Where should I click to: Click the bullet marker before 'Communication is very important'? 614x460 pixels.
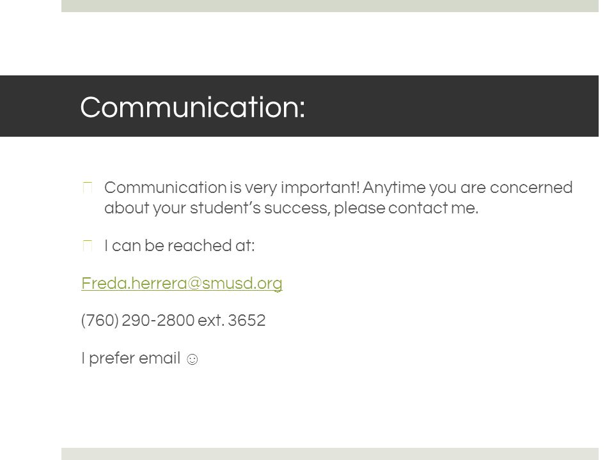(88, 187)
